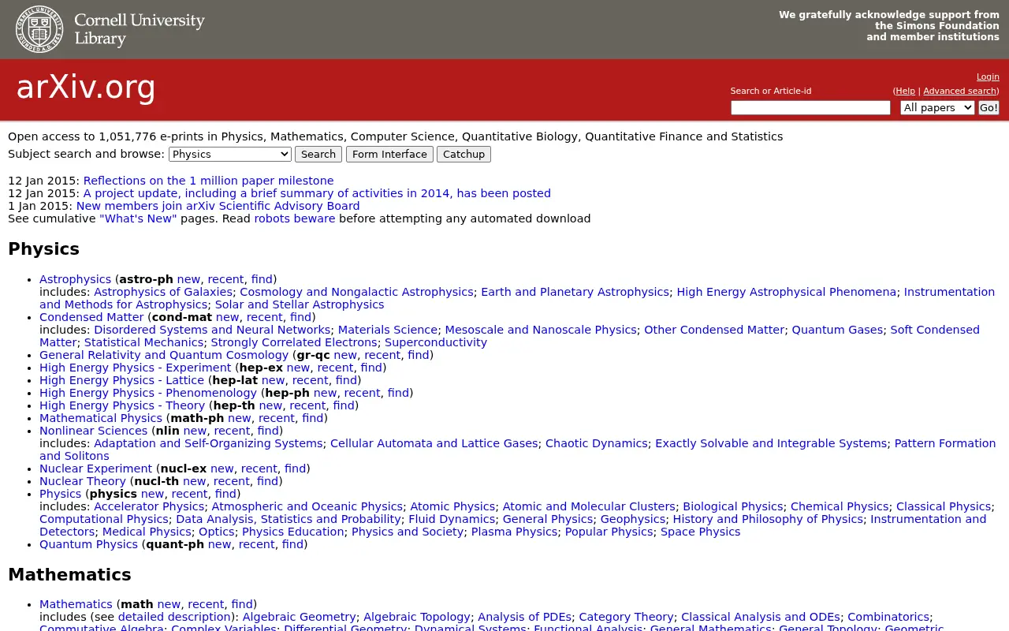Image resolution: width=1009 pixels, height=631 pixels.
Task: Open the Quantum Physics archive
Action: pyautogui.click(x=88, y=544)
